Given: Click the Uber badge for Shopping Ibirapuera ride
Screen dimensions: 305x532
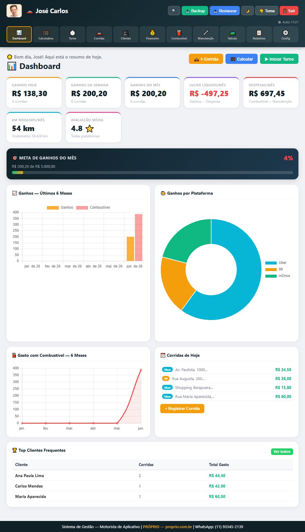Looking at the screenshot, I should [167, 388].
